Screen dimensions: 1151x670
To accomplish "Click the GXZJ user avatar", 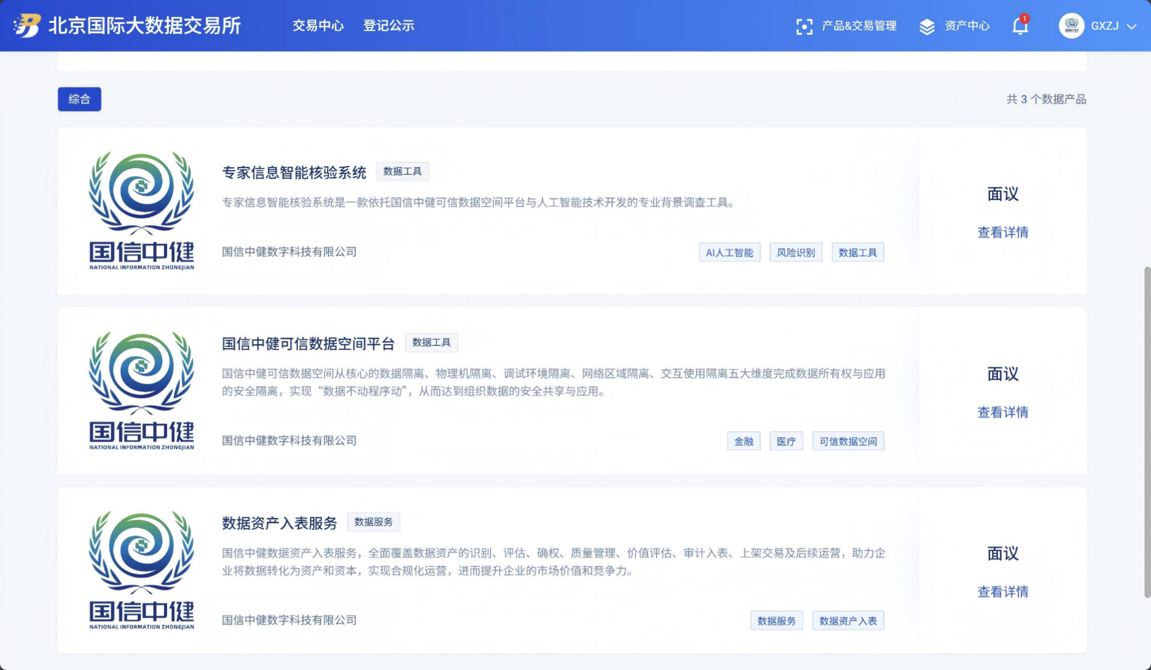I will click(x=1071, y=26).
